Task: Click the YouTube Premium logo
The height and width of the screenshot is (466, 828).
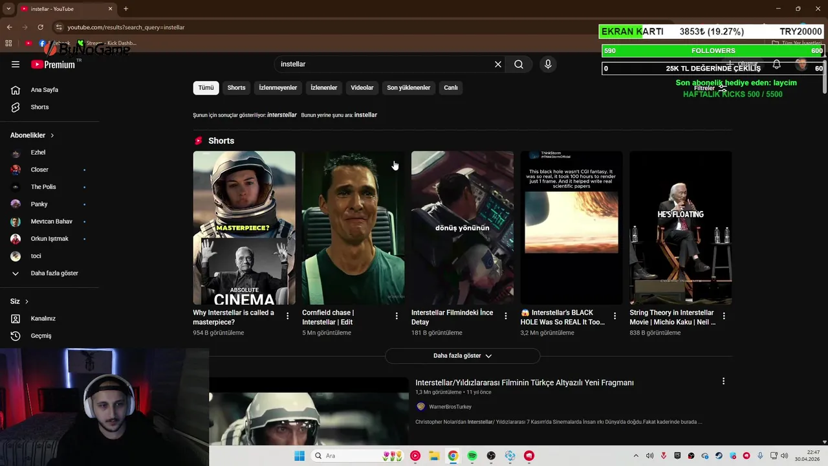Action: (53, 64)
